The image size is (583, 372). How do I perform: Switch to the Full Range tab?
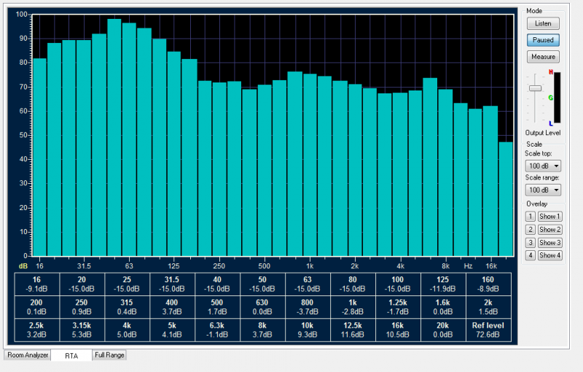point(109,355)
